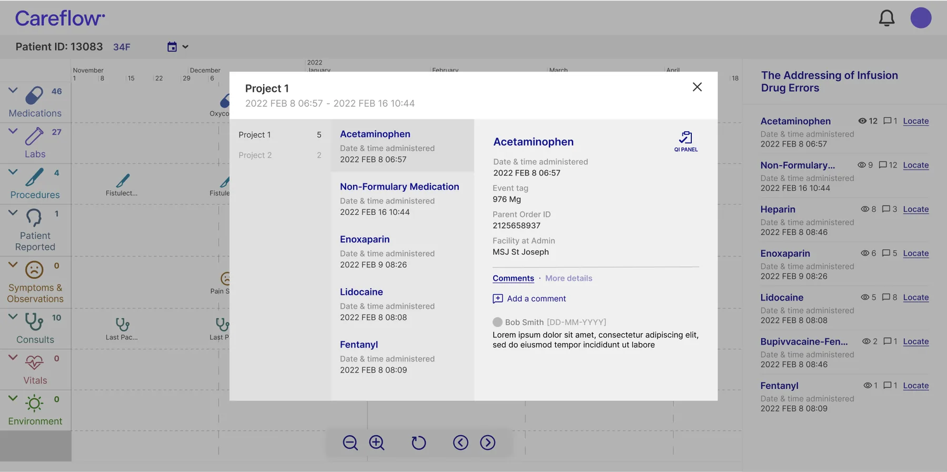Open Non-Formulary Medication in the dialog list

tap(402, 198)
